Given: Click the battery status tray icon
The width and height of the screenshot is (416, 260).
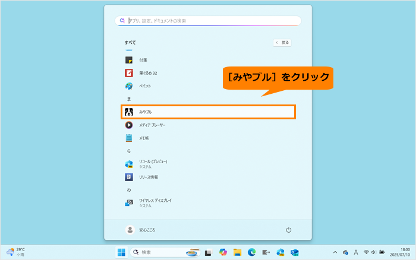Looking at the screenshot, I should 382,252.
